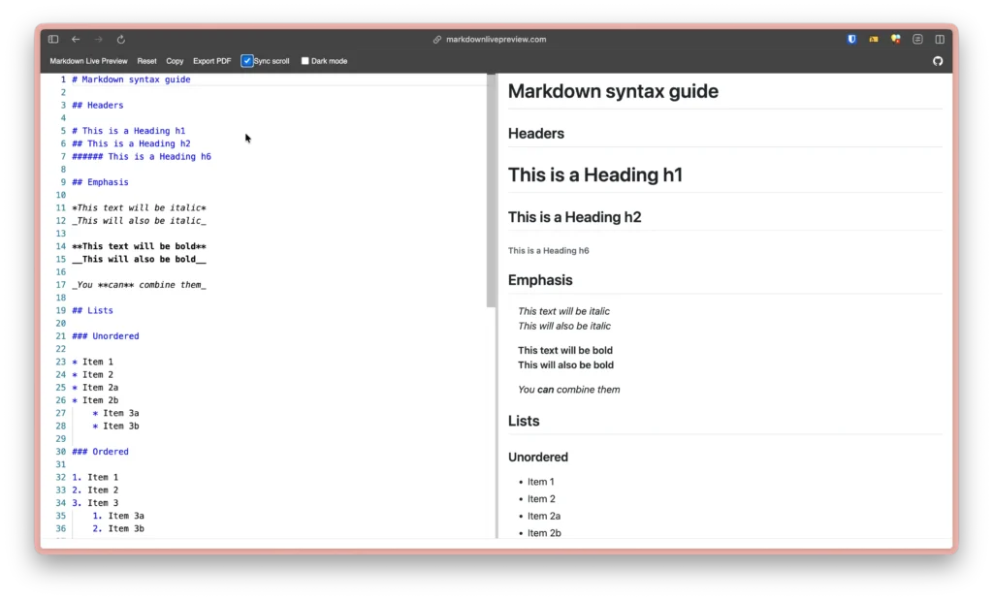This screenshot has height=600, width=993.
Task: Click preview text 'You can combine them'
Action: (568, 390)
